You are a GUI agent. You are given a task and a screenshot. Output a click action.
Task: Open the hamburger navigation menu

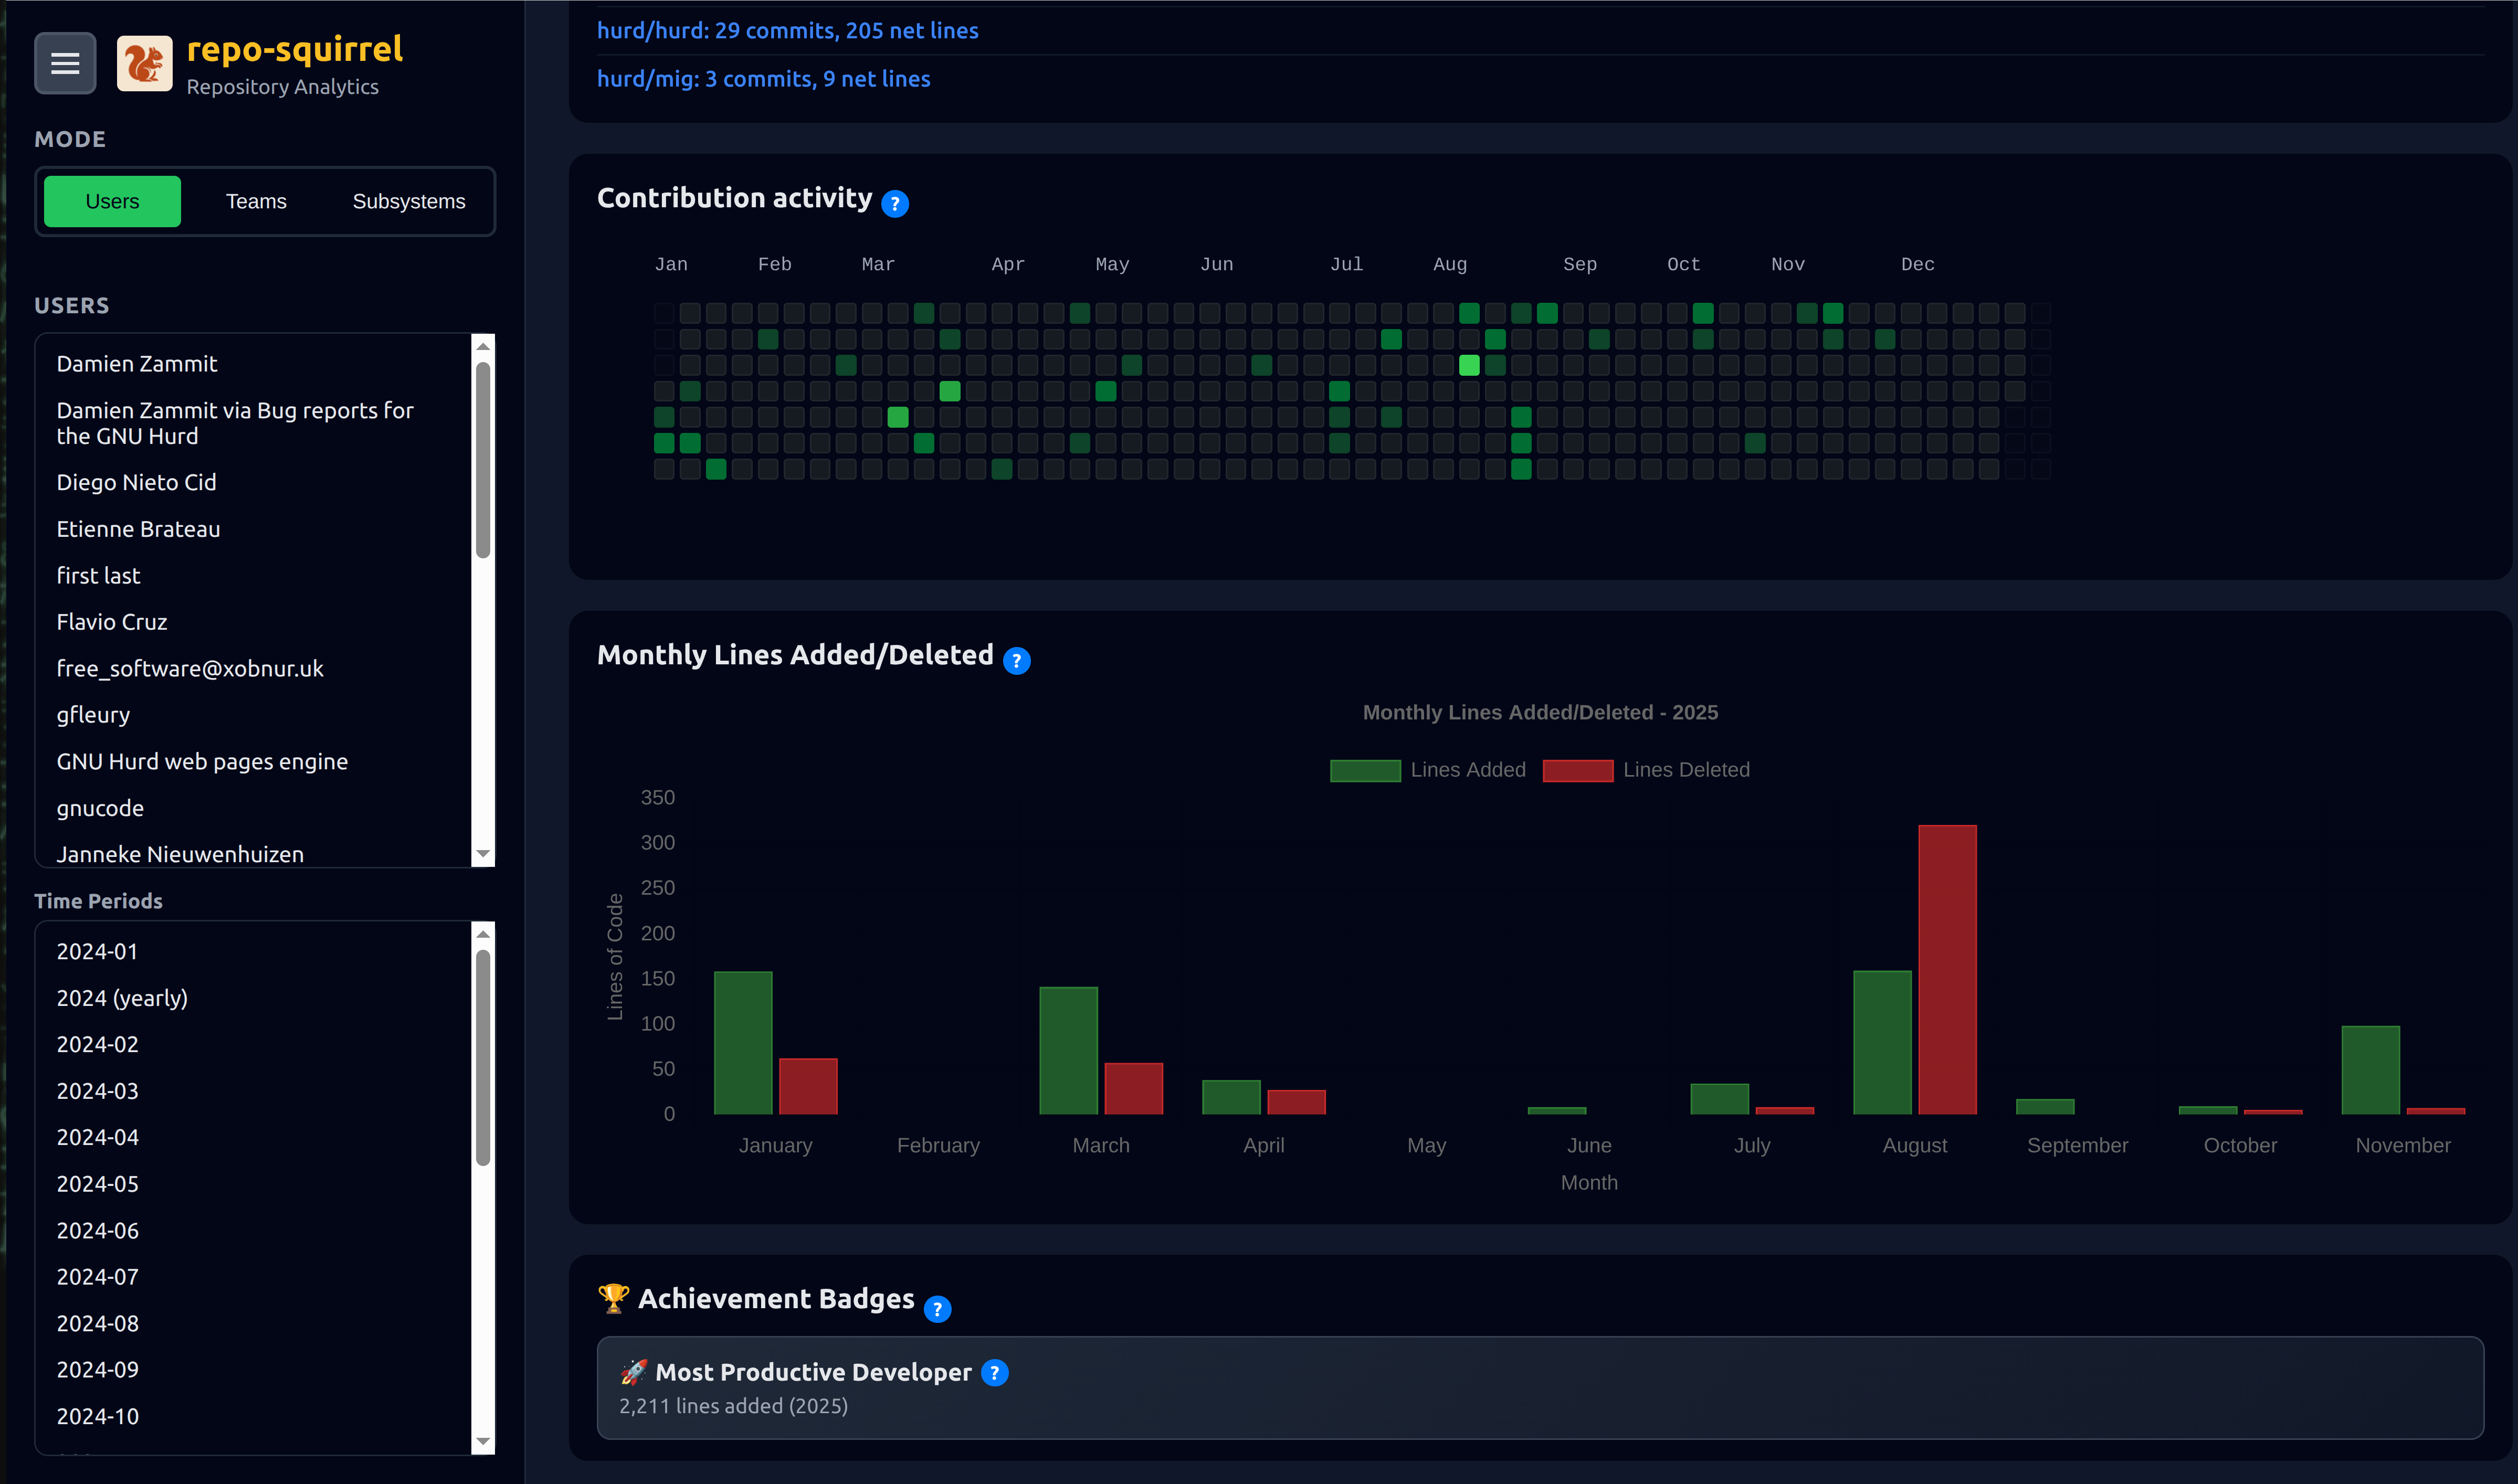(64, 63)
